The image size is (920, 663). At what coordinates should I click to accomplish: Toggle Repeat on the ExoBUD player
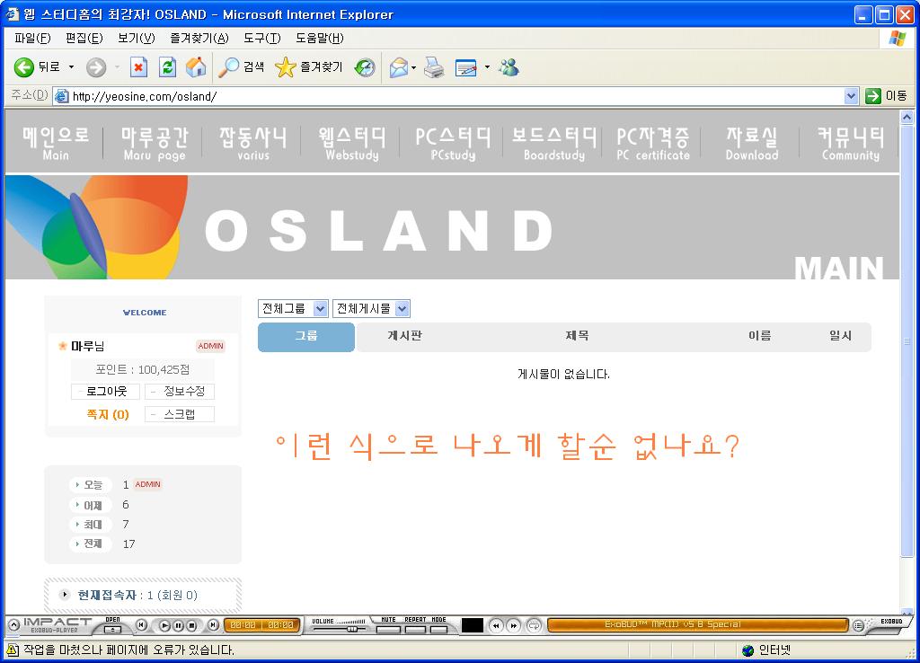click(x=414, y=628)
